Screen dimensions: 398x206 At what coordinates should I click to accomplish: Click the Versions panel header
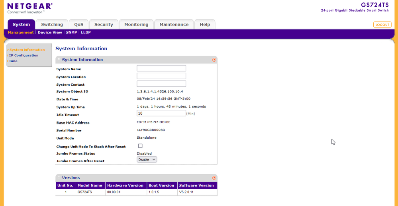click(136, 178)
